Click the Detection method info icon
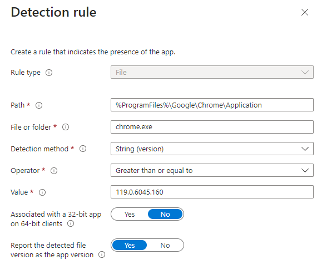 point(83,149)
